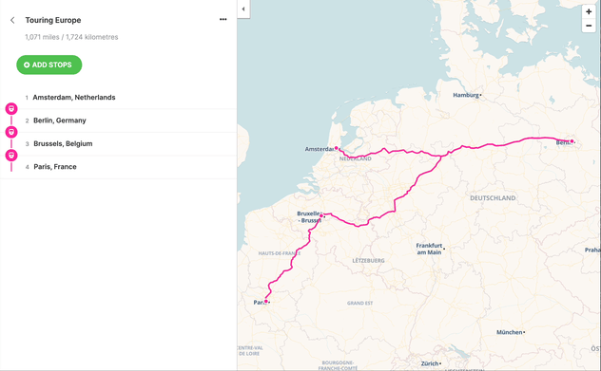The width and height of the screenshot is (601, 371).
Task: Select the Brussels, Belgium stop
Action: pyautogui.click(x=119, y=144)
